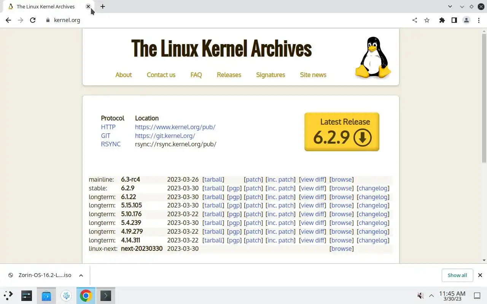Screen dimensions: 487x304
Task: Open the Zorin start menu
Action: point(8,295)
